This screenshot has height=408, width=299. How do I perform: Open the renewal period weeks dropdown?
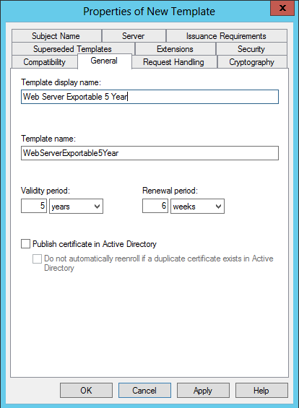197,207
